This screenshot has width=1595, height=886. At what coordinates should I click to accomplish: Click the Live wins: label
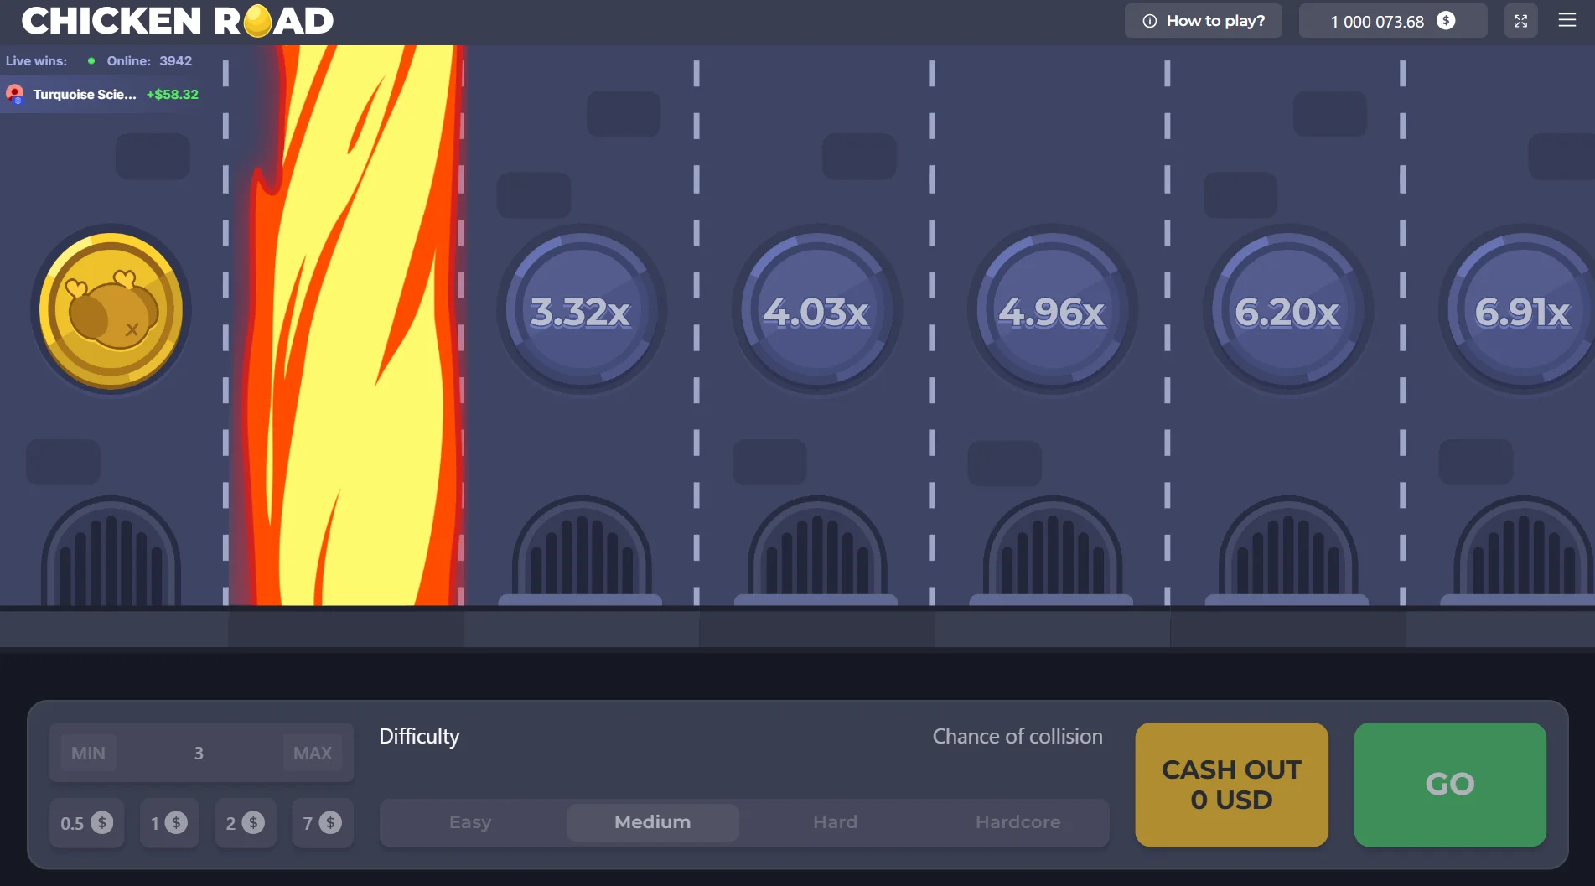coord(37,61)
